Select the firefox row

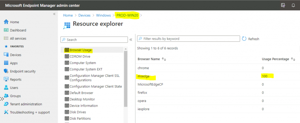pyautogui.click(x=218, y=93)
